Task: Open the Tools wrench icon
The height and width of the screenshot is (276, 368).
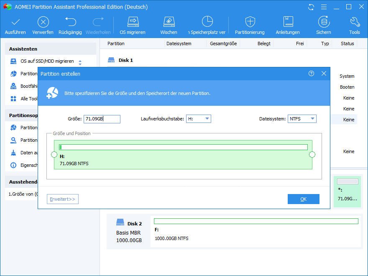Action: [355, 22]
